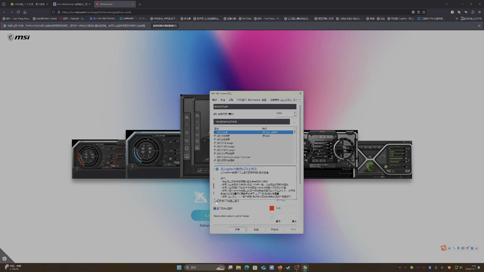Viewport: 484px width, 272px height.
Task: Click the hardware polling period input field
Action: click(284, 114)
